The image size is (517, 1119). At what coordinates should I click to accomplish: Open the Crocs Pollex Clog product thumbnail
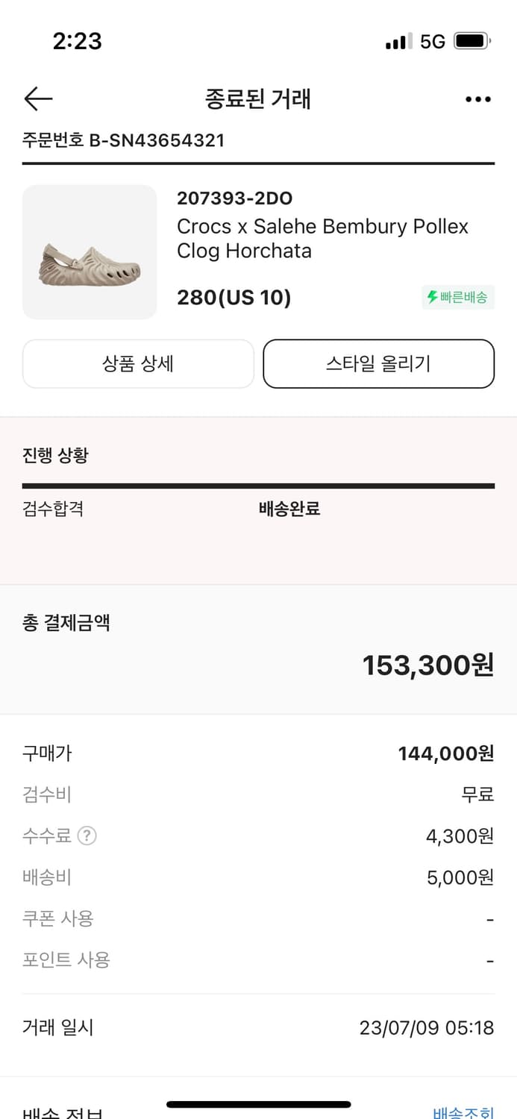tap(90, 252)
